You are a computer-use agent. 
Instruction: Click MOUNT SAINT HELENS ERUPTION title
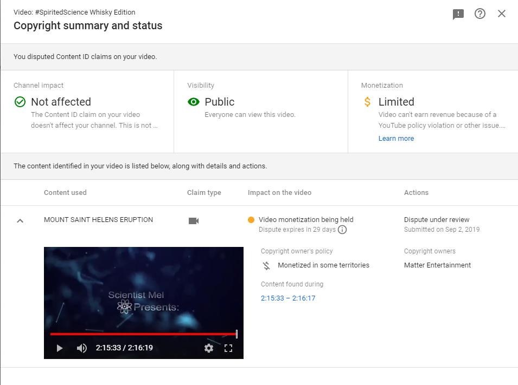98,220
